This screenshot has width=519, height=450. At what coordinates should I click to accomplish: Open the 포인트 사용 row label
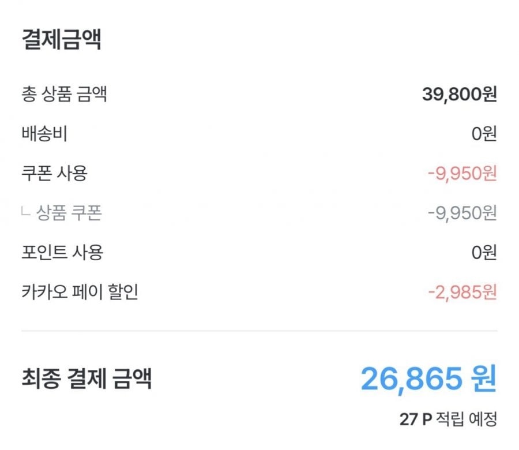coord(62,252)
